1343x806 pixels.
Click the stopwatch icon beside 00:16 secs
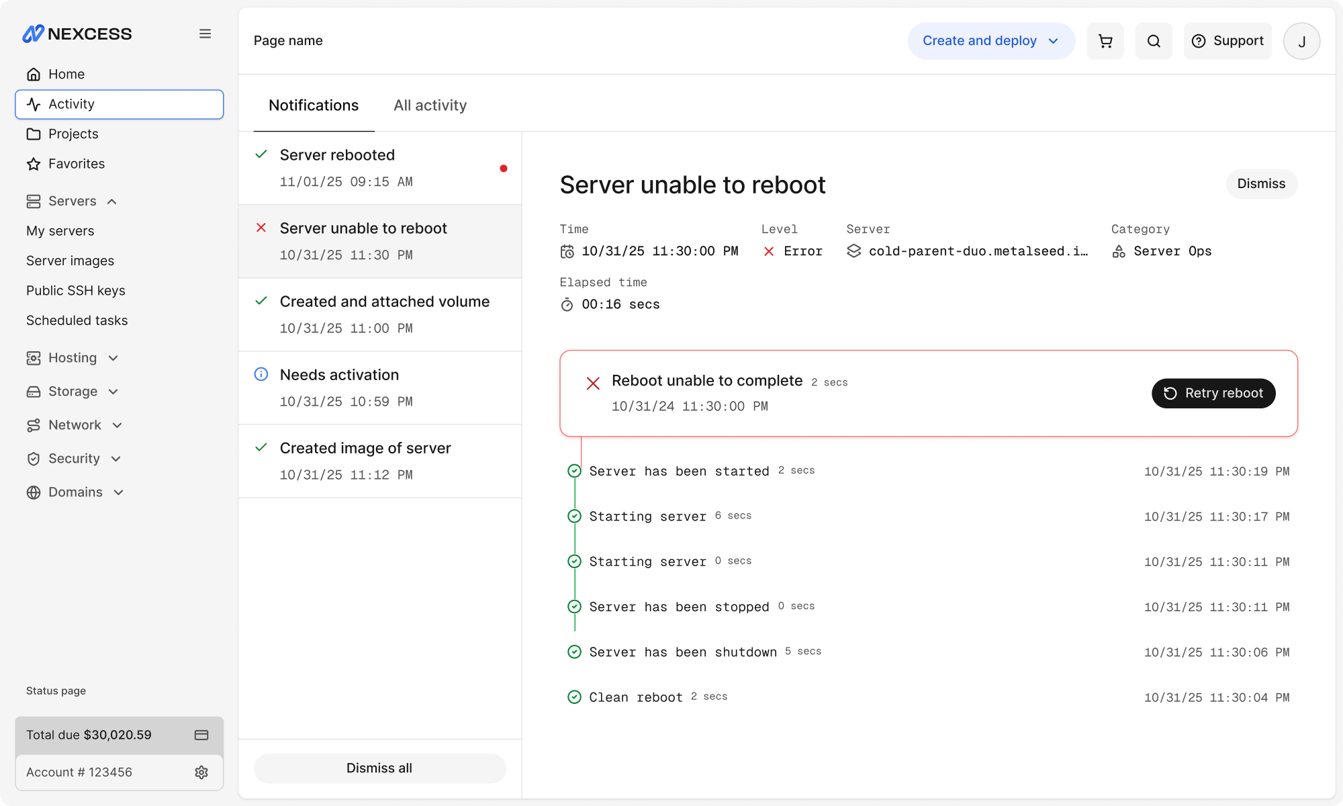(567, 304)
